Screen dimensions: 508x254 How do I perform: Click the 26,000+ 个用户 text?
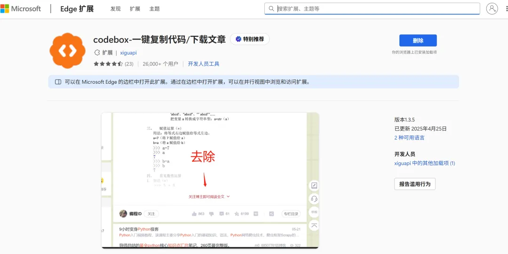(160, 64)
